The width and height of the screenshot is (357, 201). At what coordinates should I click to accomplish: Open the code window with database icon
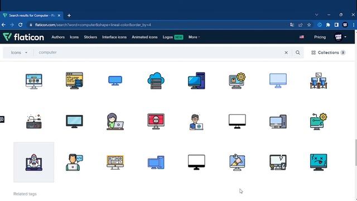74,80
